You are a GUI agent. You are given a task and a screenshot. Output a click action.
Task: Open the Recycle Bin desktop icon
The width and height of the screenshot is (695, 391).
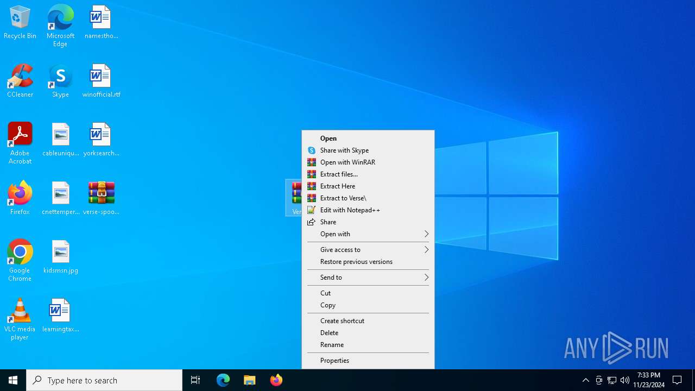pos(20,23)
